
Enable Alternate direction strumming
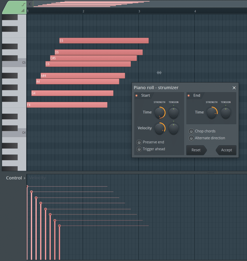[x=191, y=138]
